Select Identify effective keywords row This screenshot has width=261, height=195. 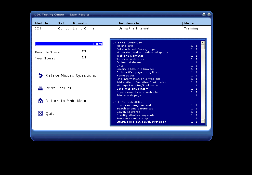pos(157,115)
